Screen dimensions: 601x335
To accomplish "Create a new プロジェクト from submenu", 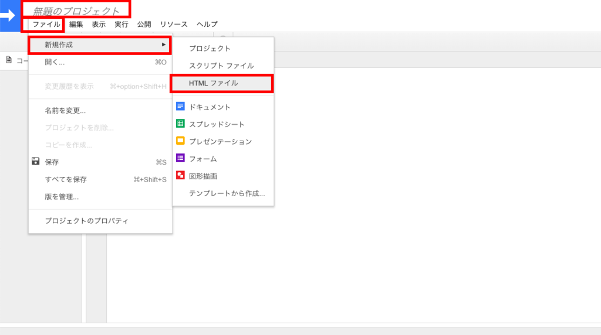I will pos(223,49).
